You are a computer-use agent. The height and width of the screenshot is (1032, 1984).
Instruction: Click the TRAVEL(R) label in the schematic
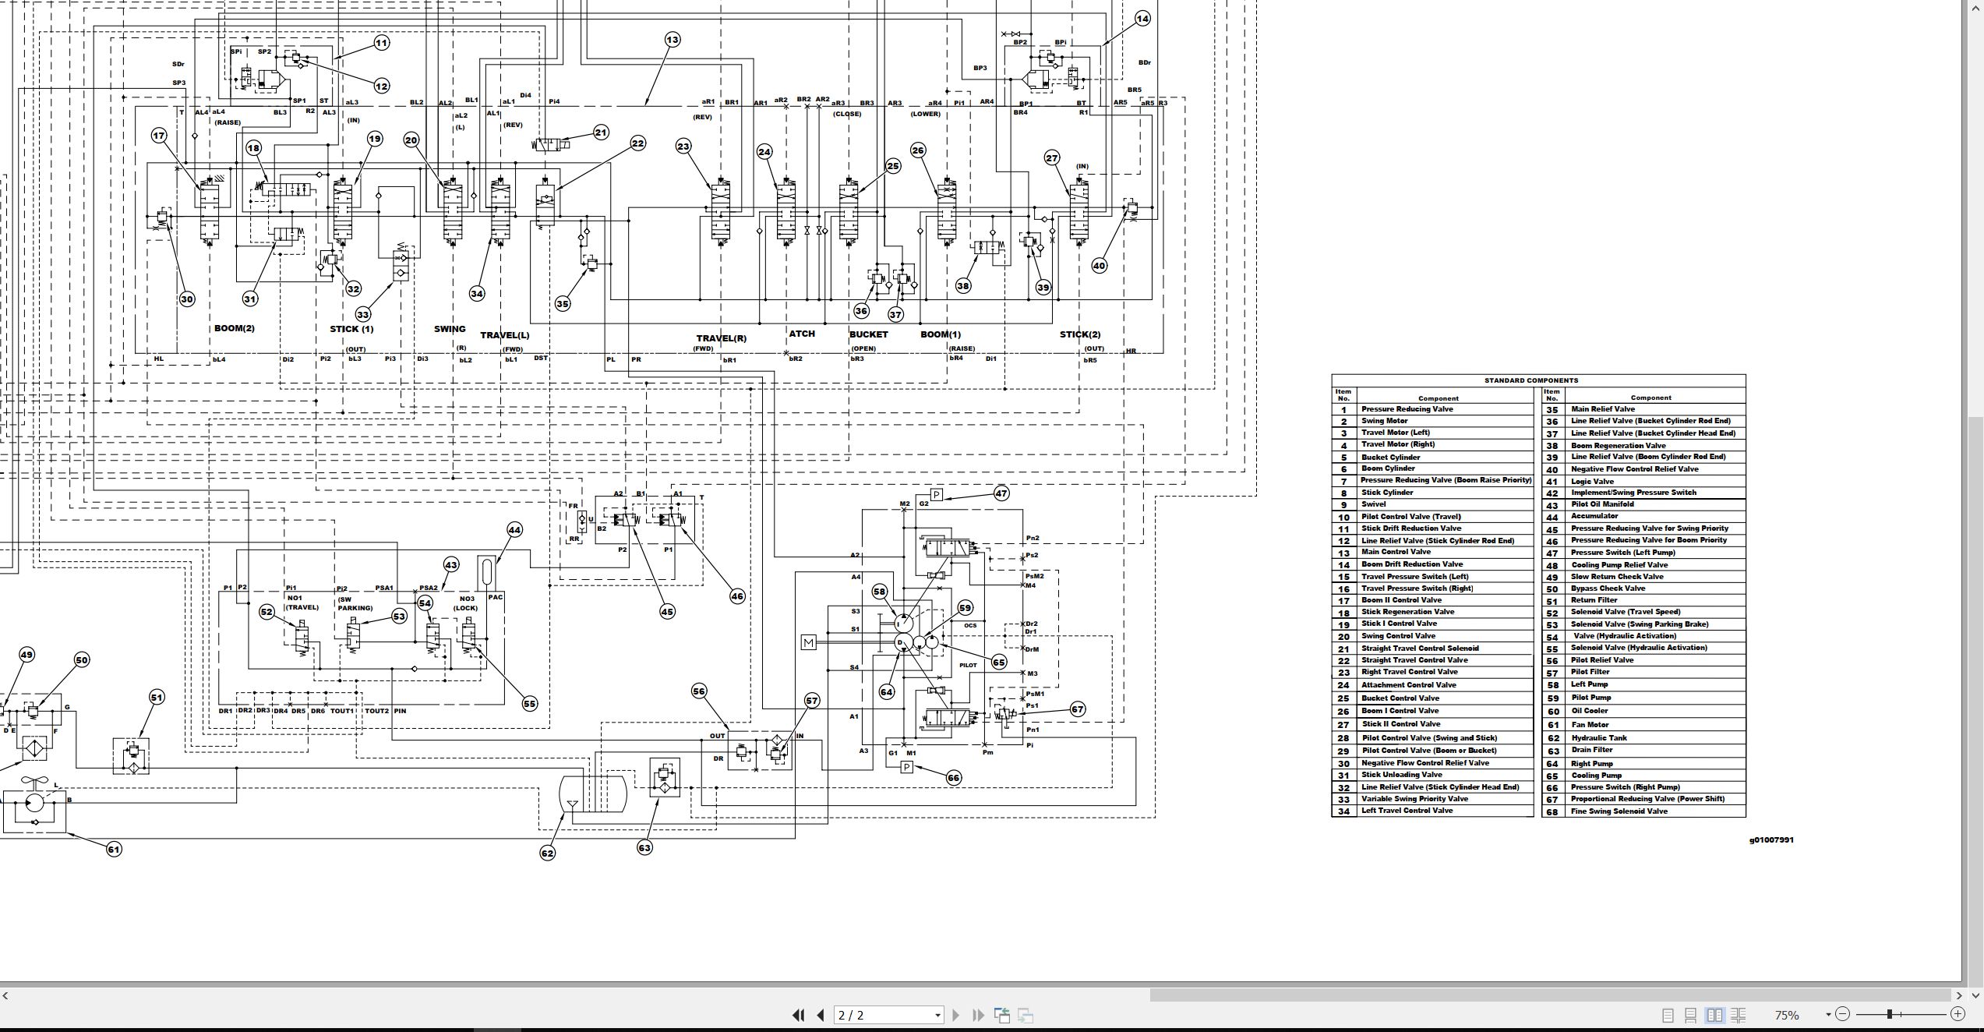tap(721, 338)
